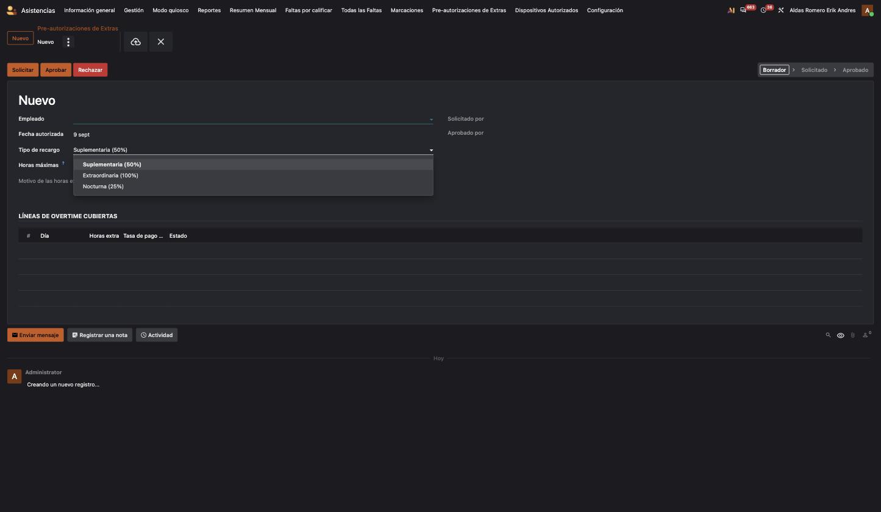The width and height of the screenshot is (881, 512).
Task: Click the user avatar in top bar
Action: 867,10
